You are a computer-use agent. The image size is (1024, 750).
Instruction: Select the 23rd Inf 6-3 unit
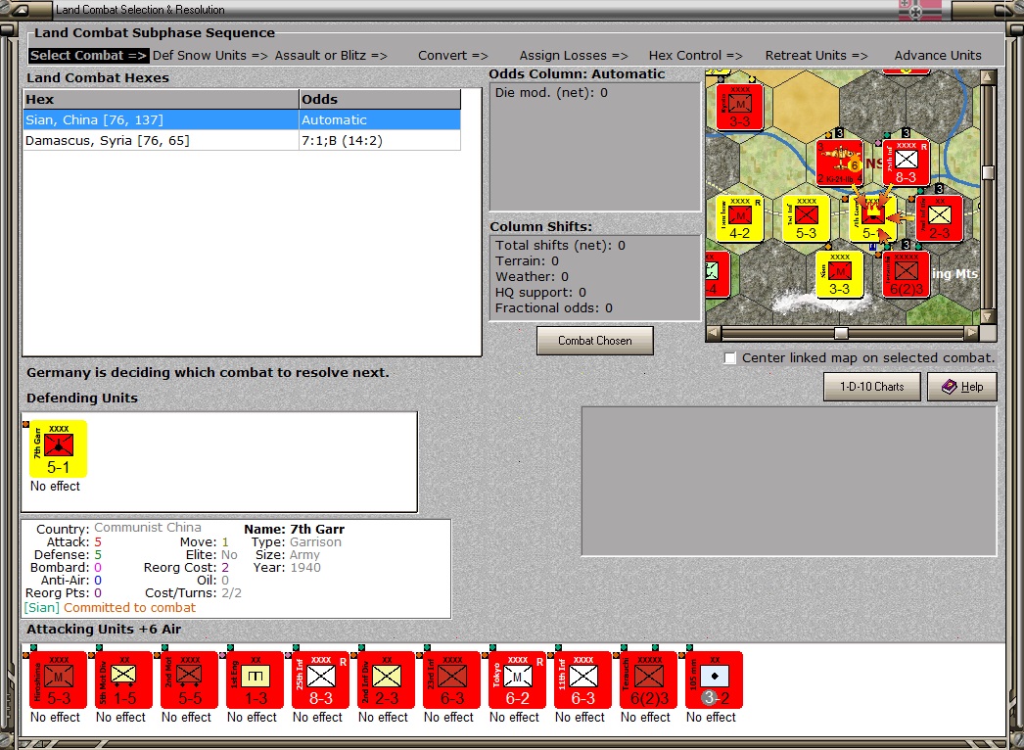point(452,680)
